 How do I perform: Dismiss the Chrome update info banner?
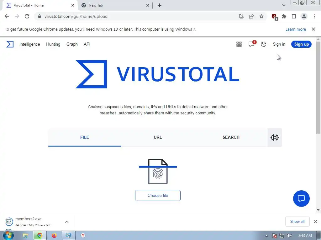pos(313,29)
